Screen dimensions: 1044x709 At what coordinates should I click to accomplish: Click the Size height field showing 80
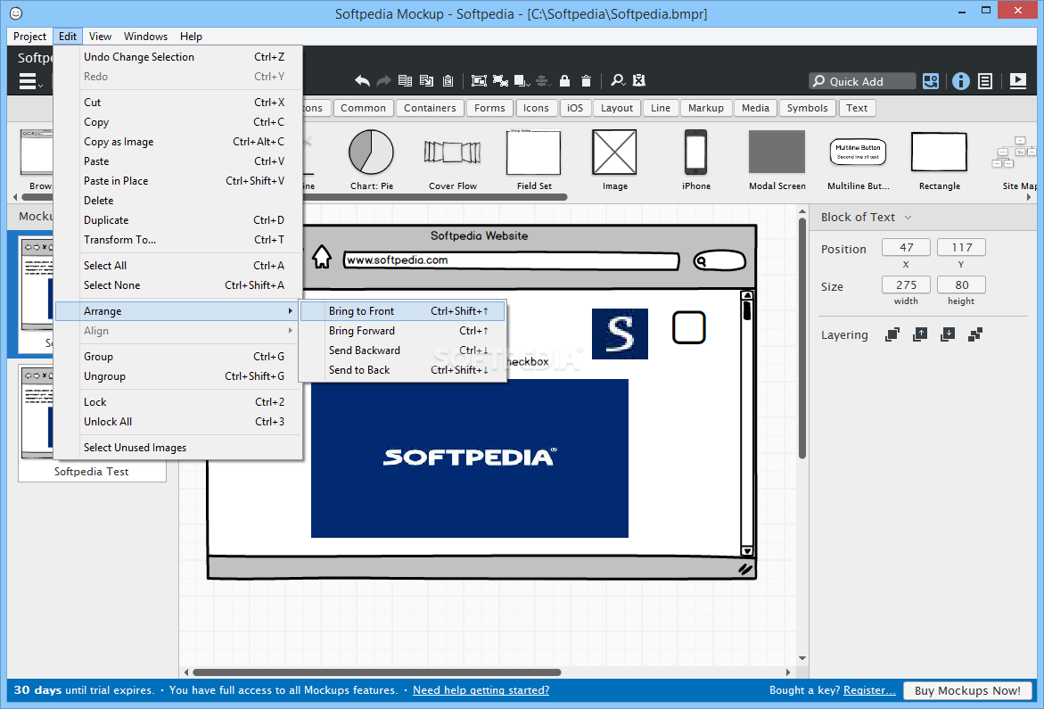[961, 284]
